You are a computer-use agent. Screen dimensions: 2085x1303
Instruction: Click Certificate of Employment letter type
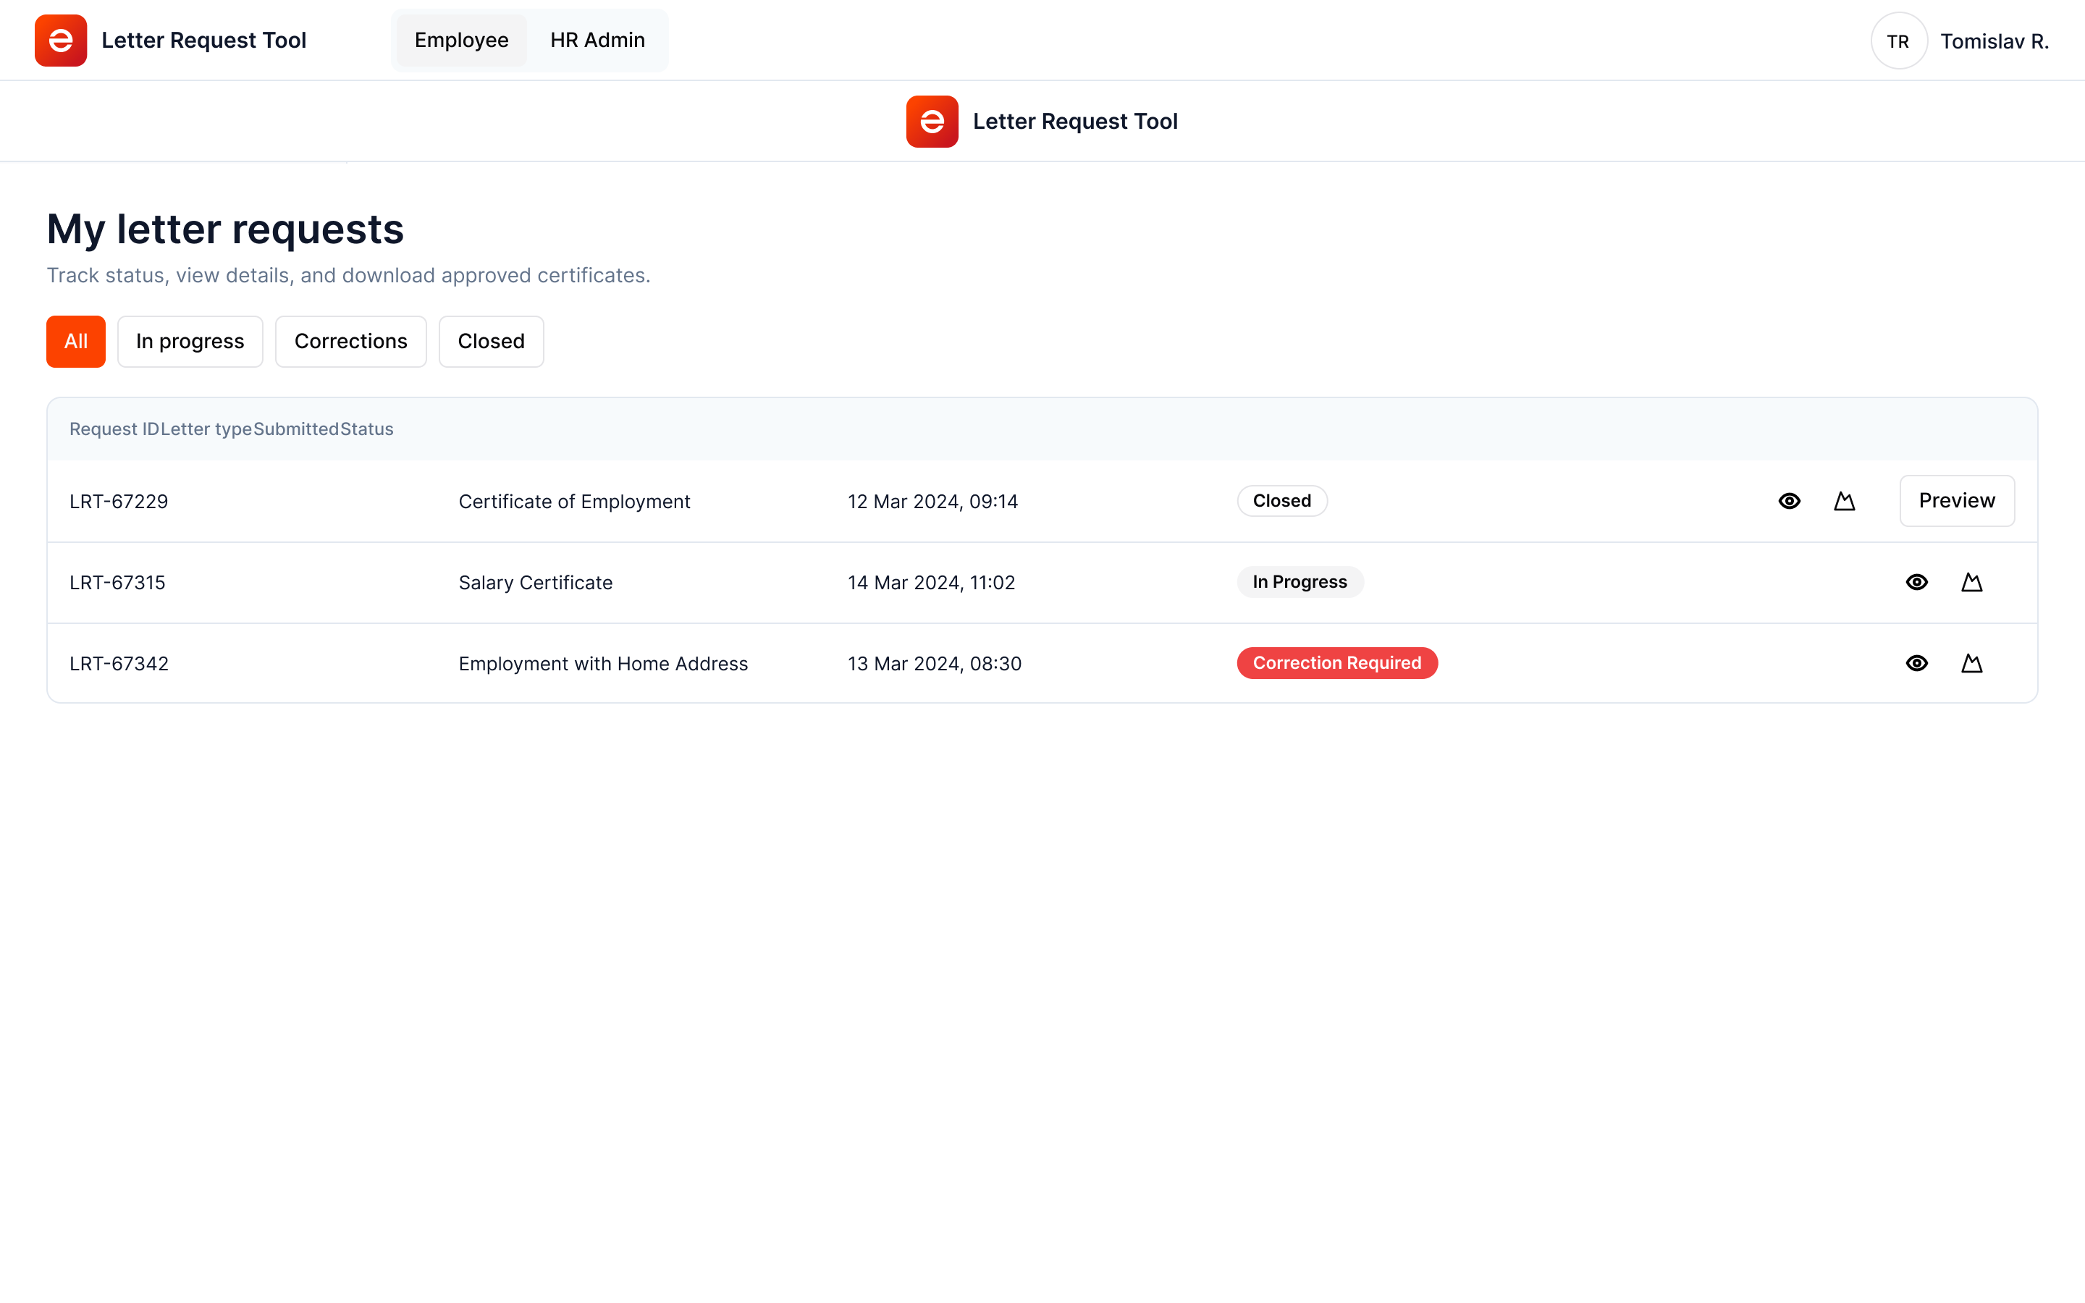(x=574, y=502)
